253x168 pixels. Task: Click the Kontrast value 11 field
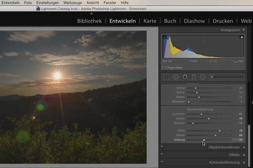click(241, 123)
